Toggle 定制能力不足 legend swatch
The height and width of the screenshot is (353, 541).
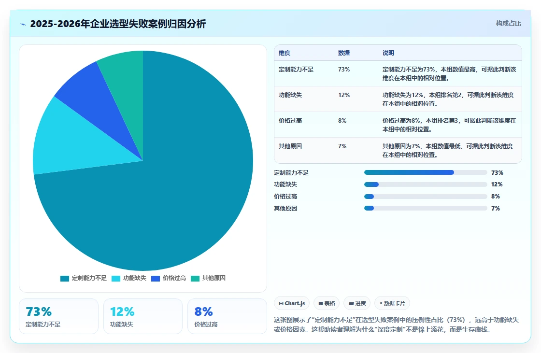click(x=65, y=279)
